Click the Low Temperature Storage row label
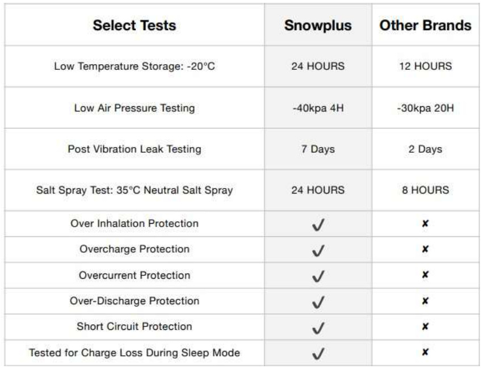The width and height of the screenshot is (483, 369). (135, 66)
